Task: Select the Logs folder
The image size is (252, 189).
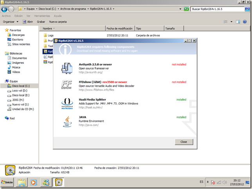Action: [x=49, y=35]
